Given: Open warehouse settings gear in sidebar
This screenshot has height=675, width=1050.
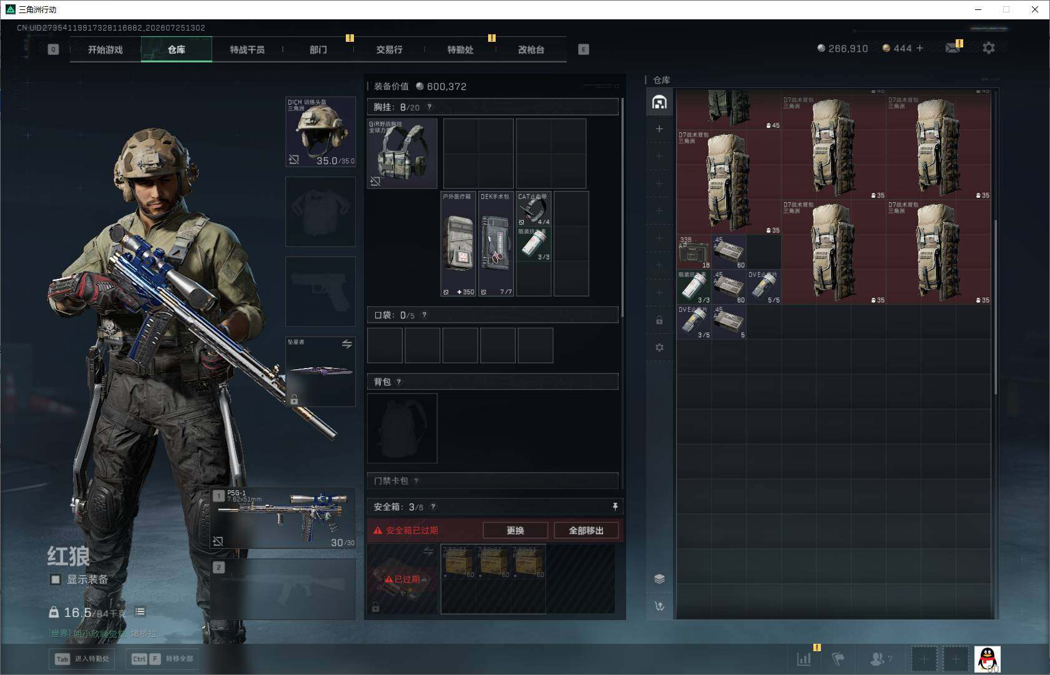Looking at the screenshot, I should coord(659,347).
